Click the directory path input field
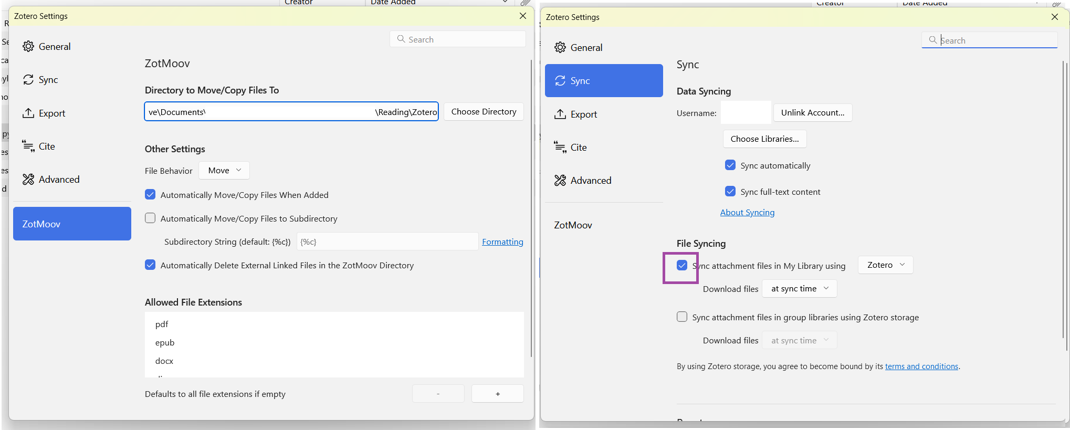 click(x=291, y=112)
